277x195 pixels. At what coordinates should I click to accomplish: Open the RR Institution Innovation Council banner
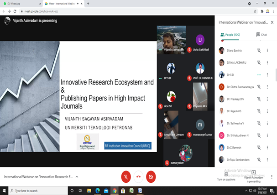pyautogui.click(x=128, y=146)
